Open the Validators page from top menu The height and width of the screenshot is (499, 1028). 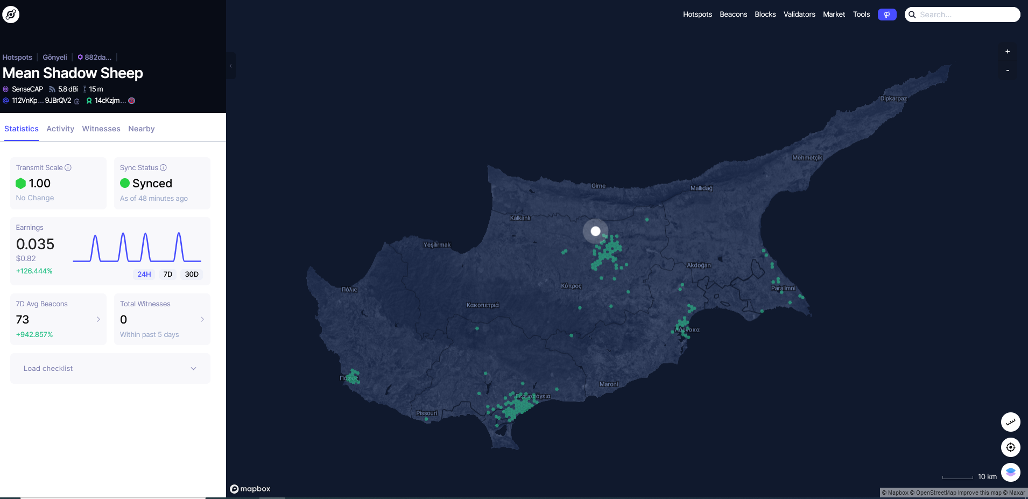799,15
